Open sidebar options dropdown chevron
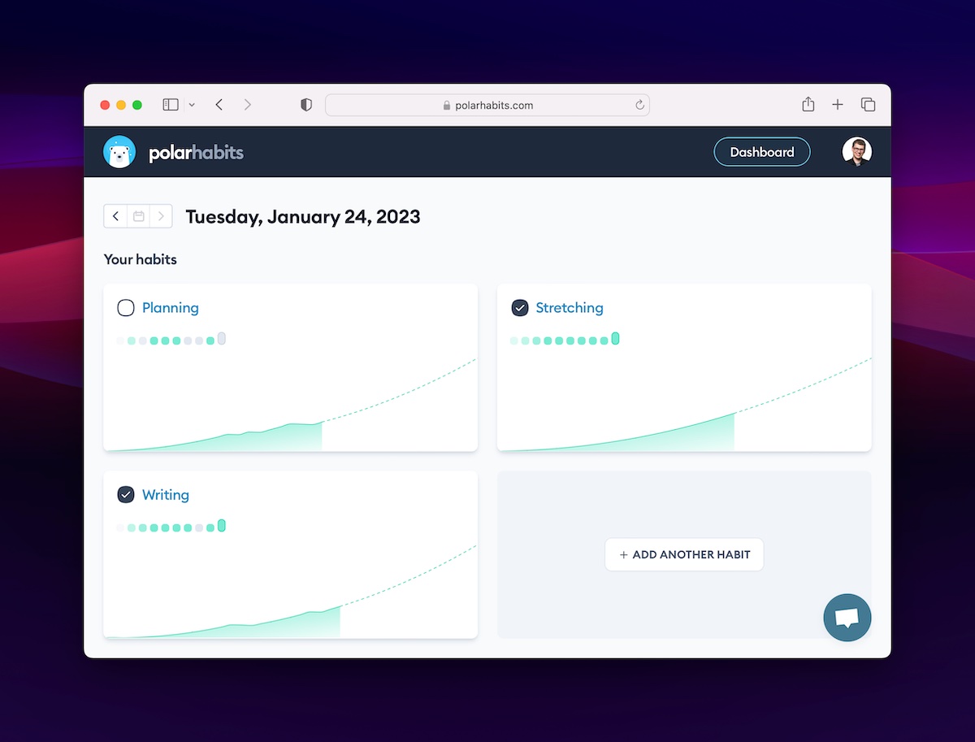The height and width of the screenshot is (742, 975). (192, 105)
